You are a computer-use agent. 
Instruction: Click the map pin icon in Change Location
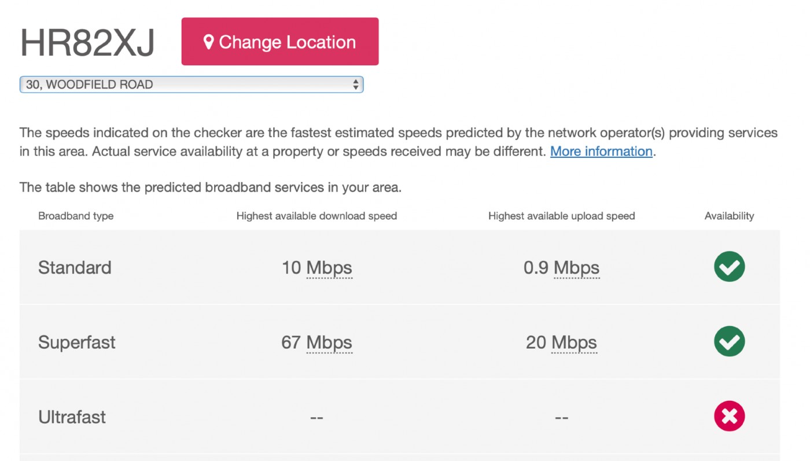209,42
